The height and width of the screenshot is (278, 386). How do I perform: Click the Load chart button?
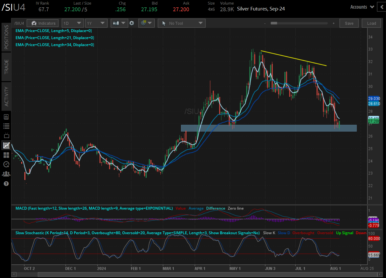click(x=371, y=23)
